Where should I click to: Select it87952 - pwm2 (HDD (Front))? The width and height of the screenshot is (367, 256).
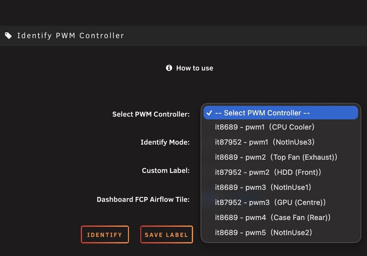coord(281,172)
